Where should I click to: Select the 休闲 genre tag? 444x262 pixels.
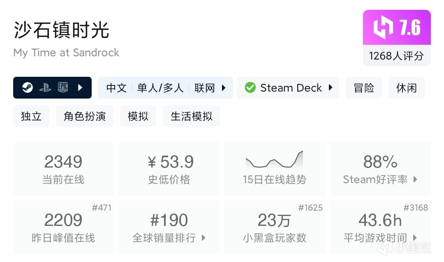[x=406, y=87]
